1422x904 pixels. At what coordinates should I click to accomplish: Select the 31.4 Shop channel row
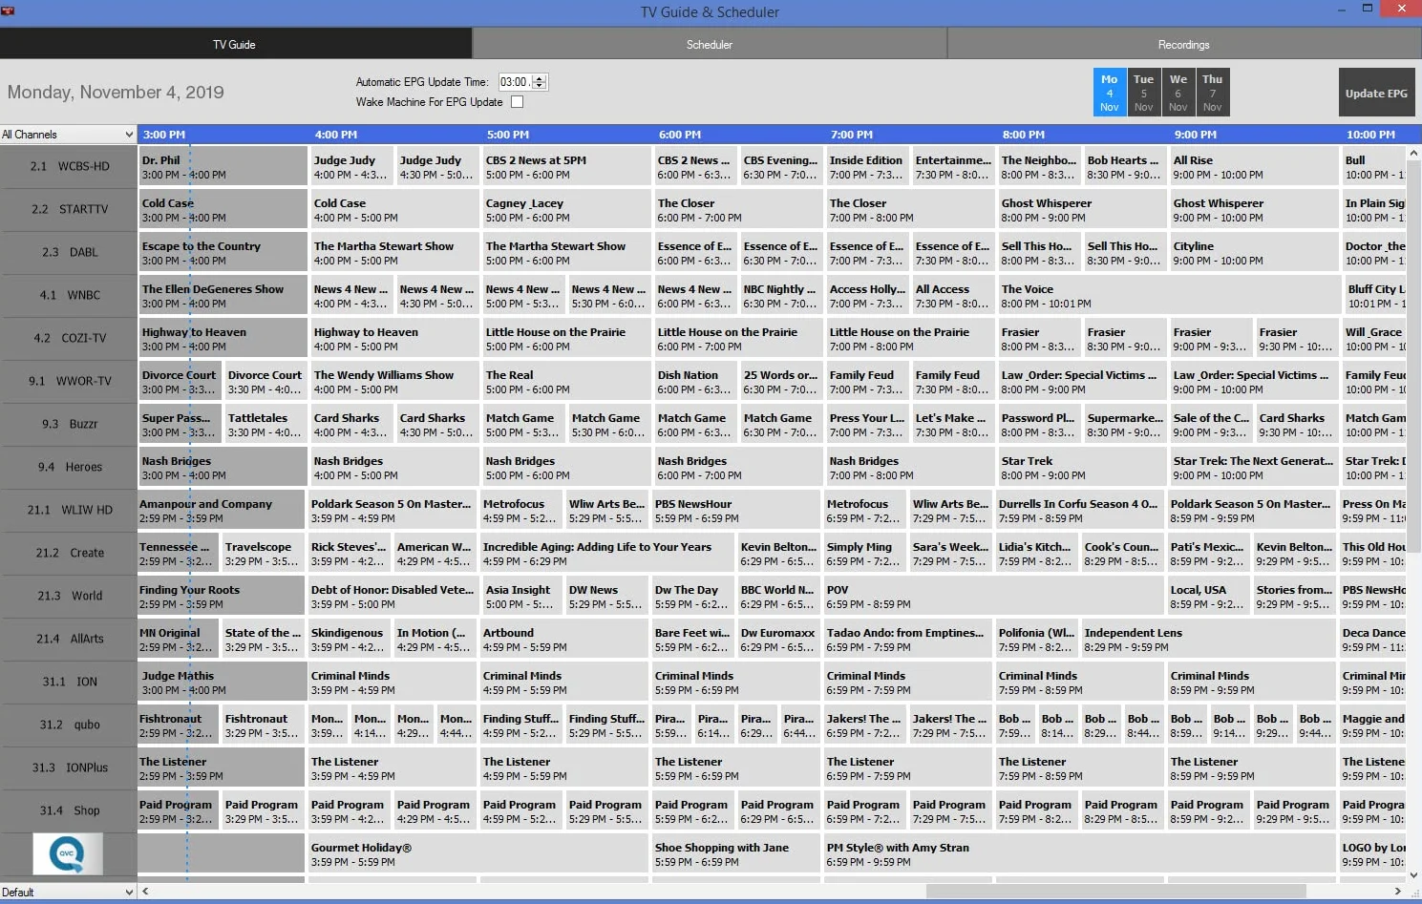pos(69,810)
